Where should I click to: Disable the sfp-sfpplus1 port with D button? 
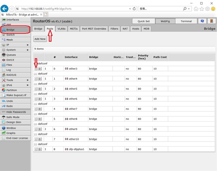40,149
